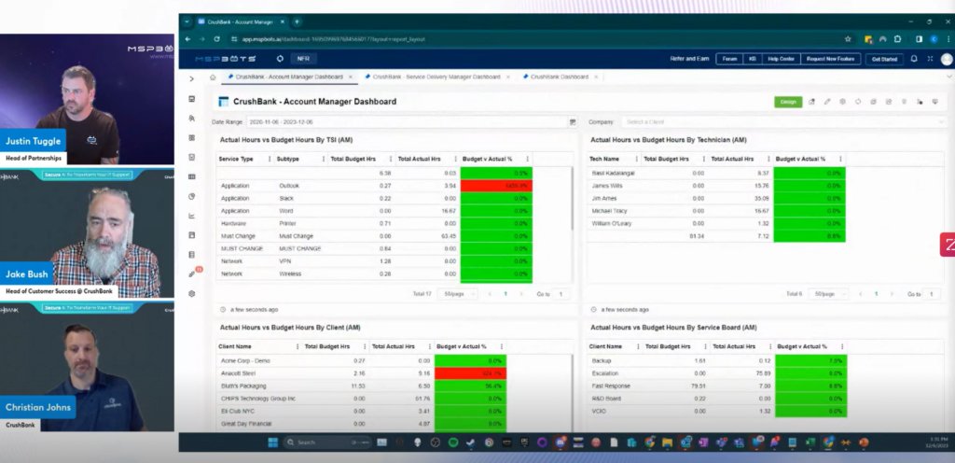Open the Company 'Select a Client' dropdown
Image resolution: width=955 pixels, height=463 pixels.
782,122
